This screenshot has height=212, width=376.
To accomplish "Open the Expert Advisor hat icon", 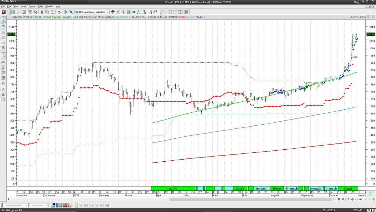I will (x=113, y=12).
